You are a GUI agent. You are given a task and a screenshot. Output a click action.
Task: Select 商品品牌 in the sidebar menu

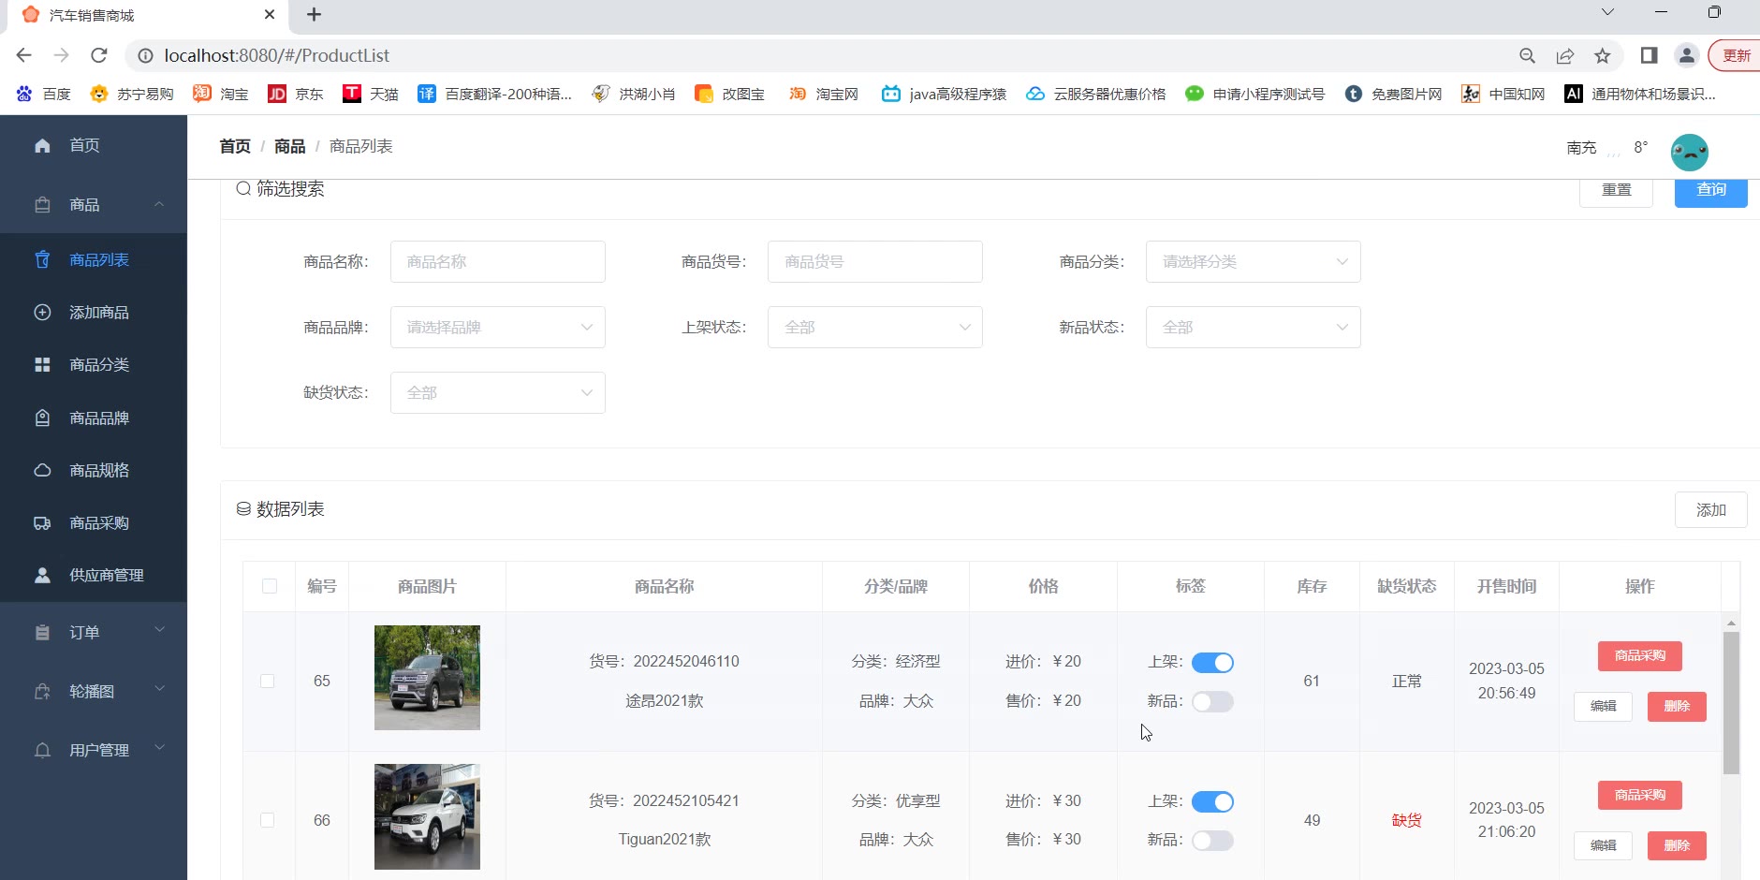pyautogui.click(x=99, y=418)
